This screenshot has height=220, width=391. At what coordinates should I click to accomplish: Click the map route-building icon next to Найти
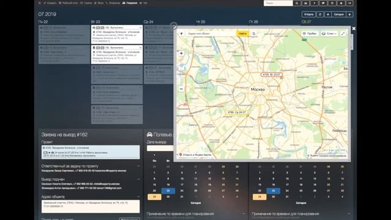click(254, 34)
